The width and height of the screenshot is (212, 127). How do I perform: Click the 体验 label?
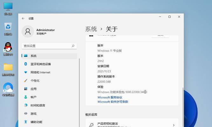(100, 87)
